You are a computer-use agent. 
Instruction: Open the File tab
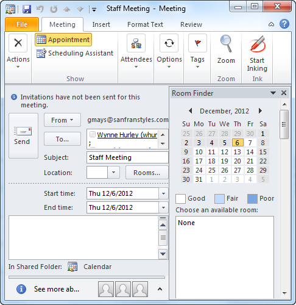coord(22,24)
